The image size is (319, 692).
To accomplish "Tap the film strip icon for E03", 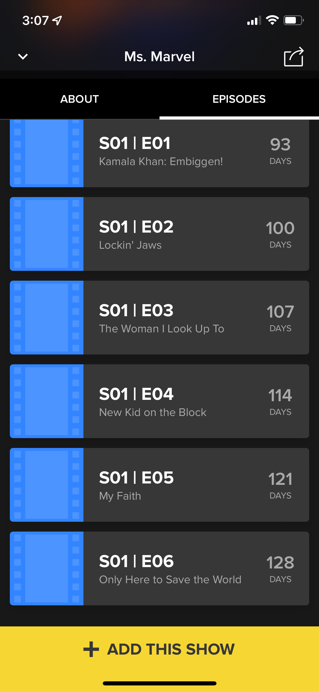I will (x=47, y=318).
